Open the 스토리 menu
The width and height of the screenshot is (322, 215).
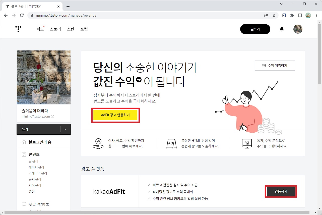click(55, 29)
